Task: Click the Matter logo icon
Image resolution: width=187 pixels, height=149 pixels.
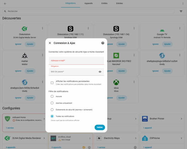Action: point(25,56)
